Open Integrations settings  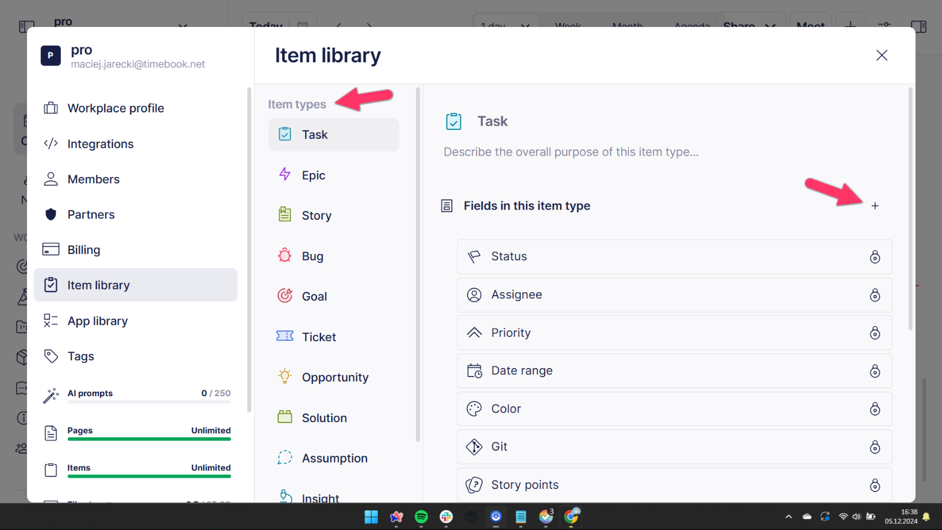(x=100, y=144)
